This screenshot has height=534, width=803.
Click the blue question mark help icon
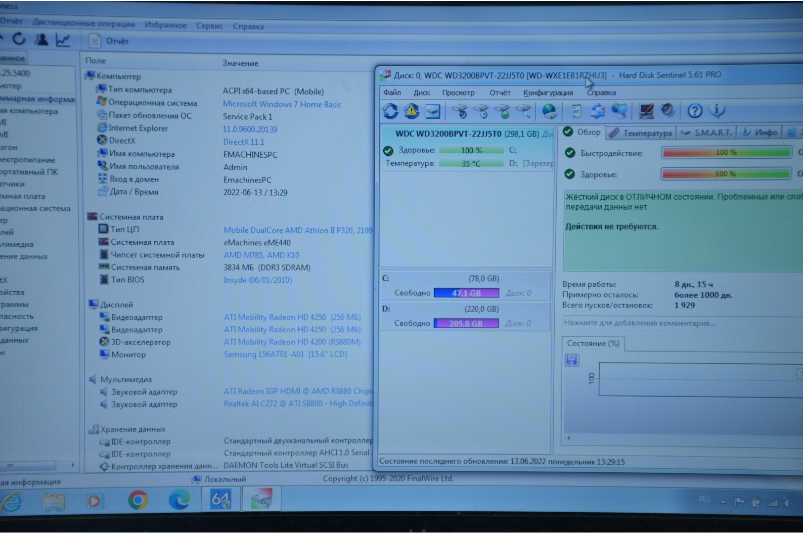click(695, 111)
